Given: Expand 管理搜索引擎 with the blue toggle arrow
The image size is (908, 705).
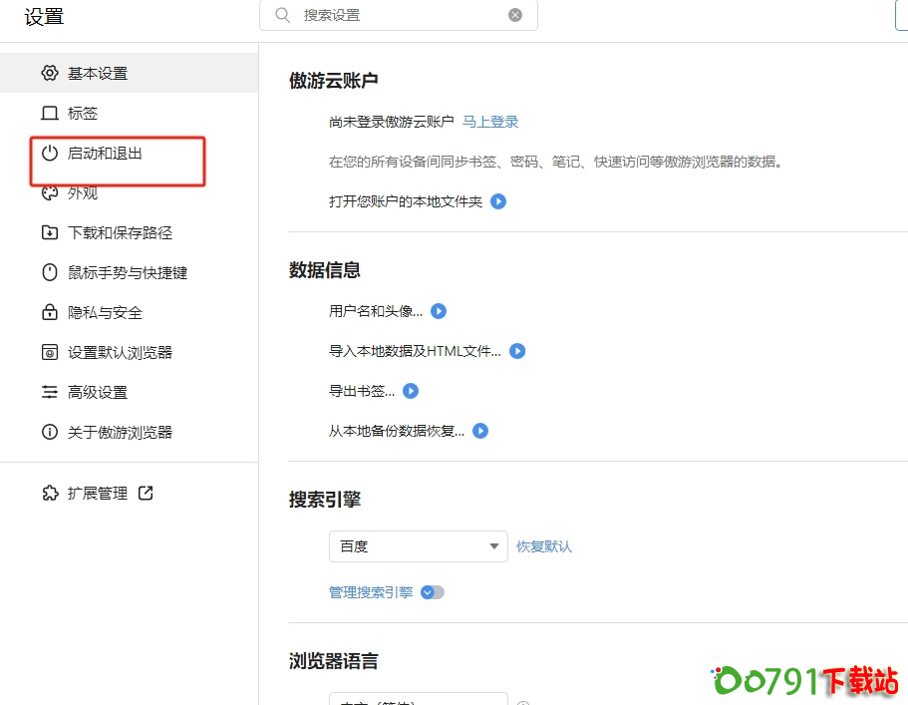Looking at the screenshot, I should (x=432, y=592).
